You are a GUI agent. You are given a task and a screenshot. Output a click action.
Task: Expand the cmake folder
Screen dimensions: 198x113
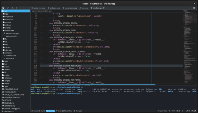(16, 69)
